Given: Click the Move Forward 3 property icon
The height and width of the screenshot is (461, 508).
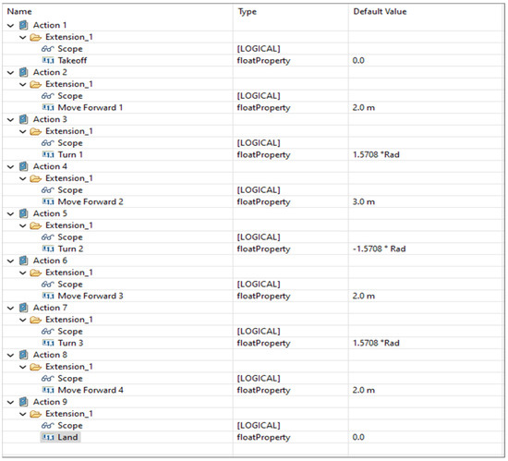Looking at the screenshot, I should [x=48, y=297].
